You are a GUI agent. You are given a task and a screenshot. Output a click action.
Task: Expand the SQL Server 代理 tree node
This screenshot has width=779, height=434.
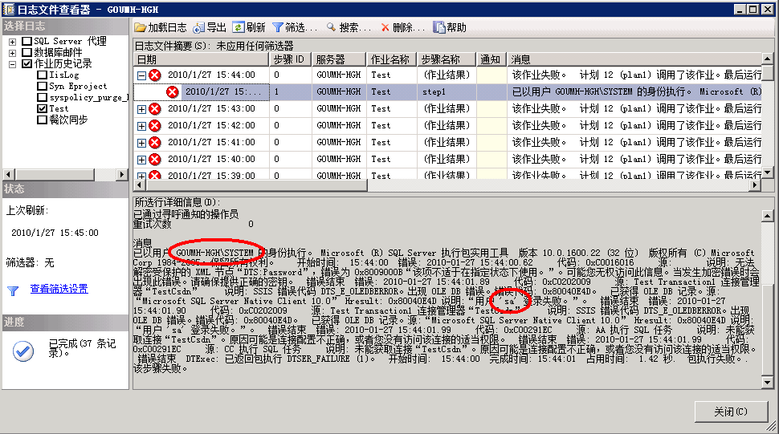tap(12, 42)
